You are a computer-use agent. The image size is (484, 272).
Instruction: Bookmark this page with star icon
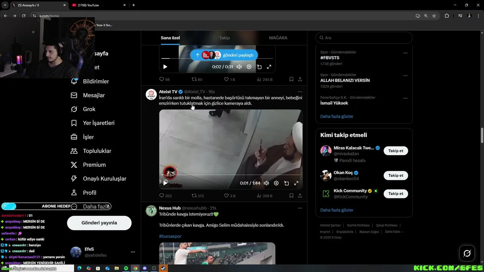point(434,16)
